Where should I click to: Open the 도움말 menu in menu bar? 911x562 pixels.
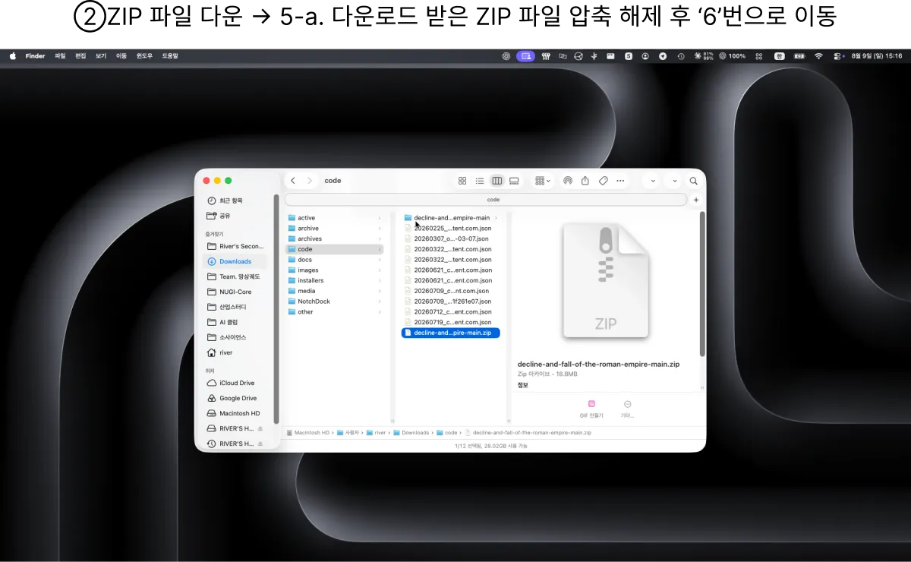[170, 56]
